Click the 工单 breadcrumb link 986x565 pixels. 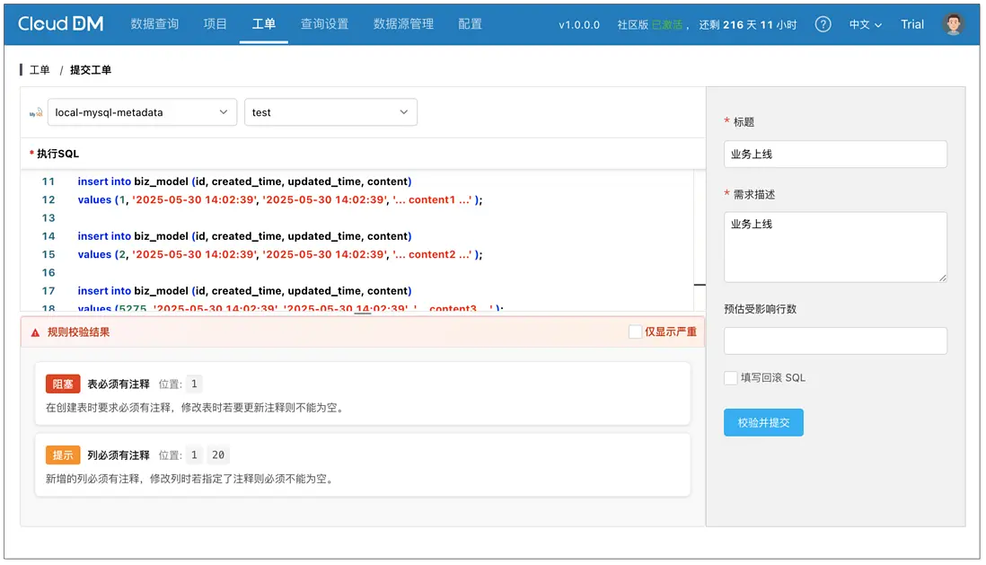point(40,70)
